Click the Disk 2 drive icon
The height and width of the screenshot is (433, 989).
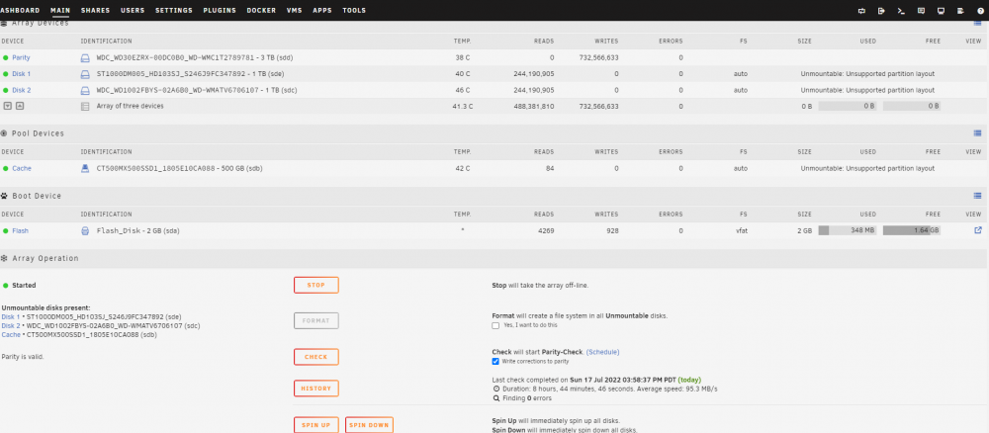coord(85,91)
